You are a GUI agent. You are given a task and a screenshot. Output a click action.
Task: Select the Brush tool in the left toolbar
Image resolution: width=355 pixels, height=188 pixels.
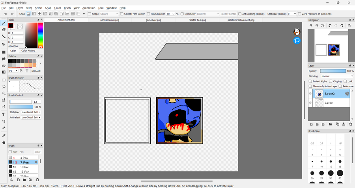tap(4, 23)
